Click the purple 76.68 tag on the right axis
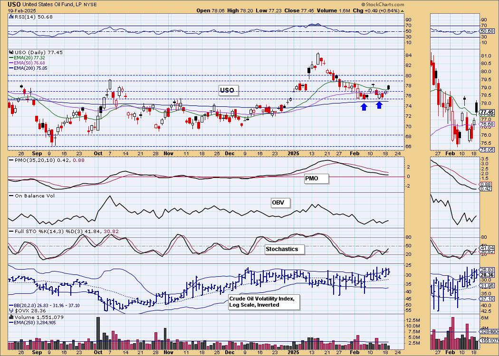This screenshot has height=356, width=499. 488,124
